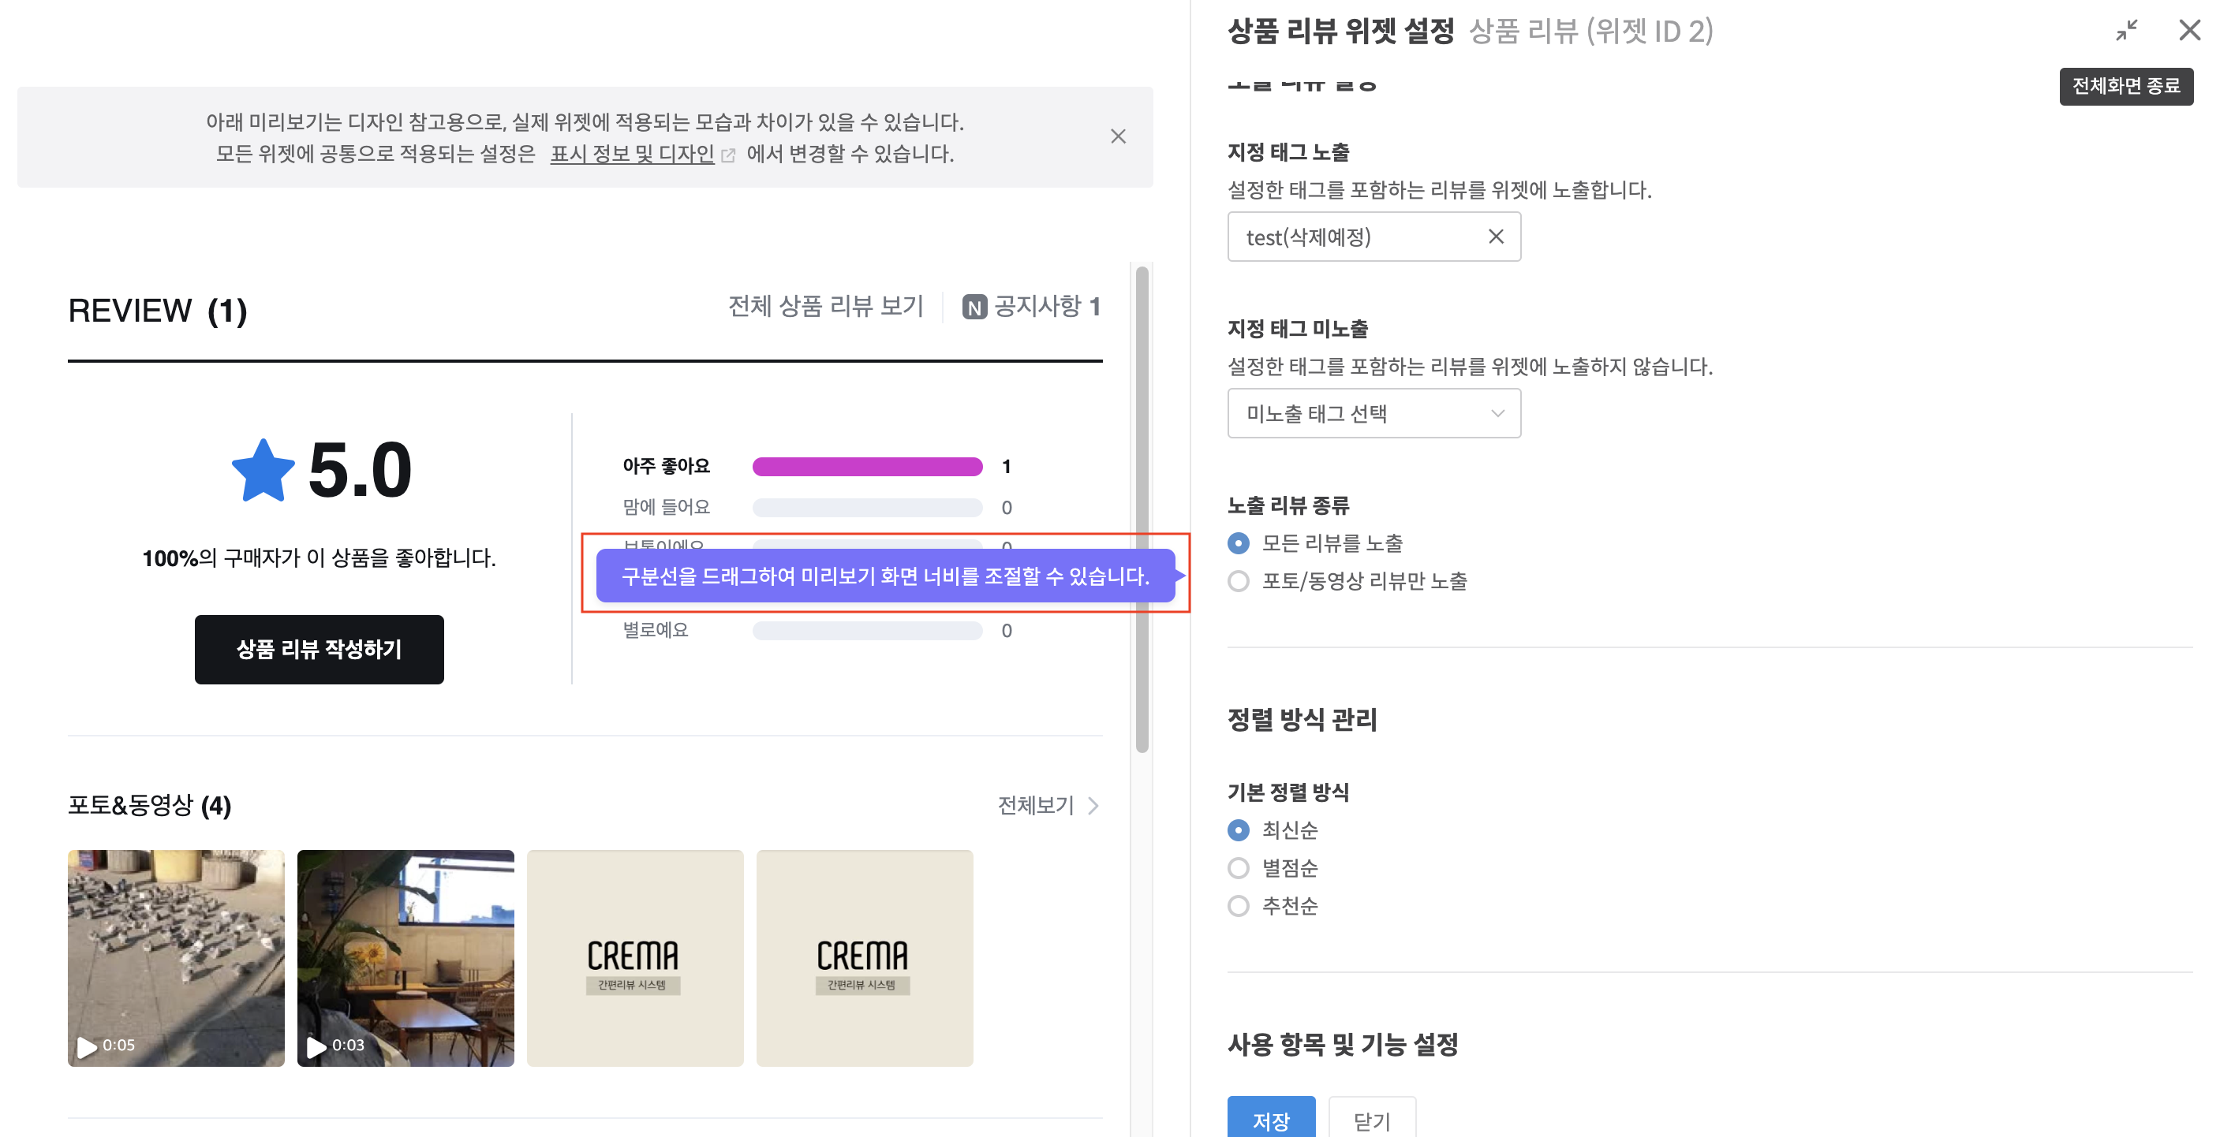
Task: Play the 0:03 cafe video thumbnail
Action: point(405,958)
